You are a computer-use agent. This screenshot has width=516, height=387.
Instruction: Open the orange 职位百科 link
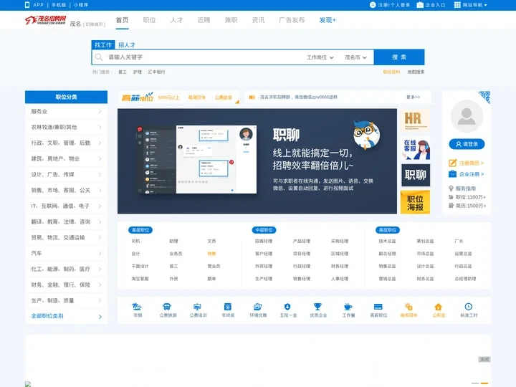point(391,72)
